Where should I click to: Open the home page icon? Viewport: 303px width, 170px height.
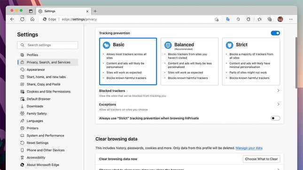pyautogui.click(x=32, y=19)
